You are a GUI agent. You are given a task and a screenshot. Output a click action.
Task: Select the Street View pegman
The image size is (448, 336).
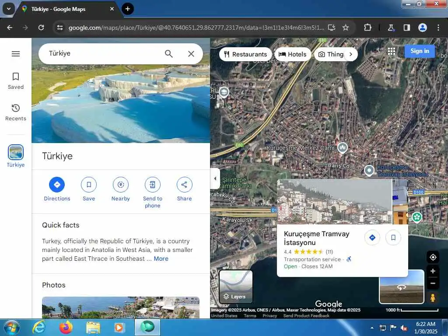coord(433,297)
